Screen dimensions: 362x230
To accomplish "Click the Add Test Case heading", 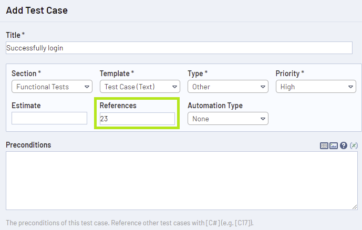I will (37, 10).
